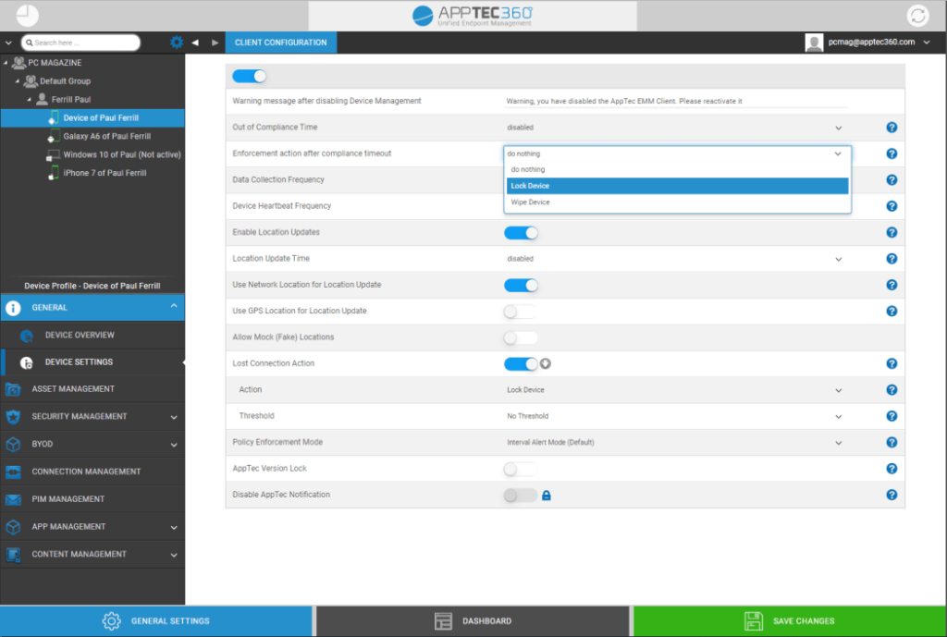Collapse the Enforcement action dropdown showing do nothing
947x637 pixels.
point(677,153)
